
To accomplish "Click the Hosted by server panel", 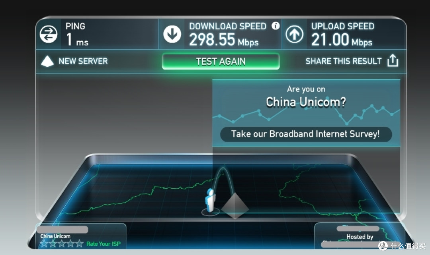I will click(360, 236).
